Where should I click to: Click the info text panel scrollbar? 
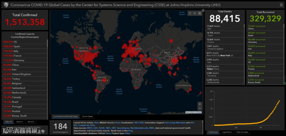point(202,127)
